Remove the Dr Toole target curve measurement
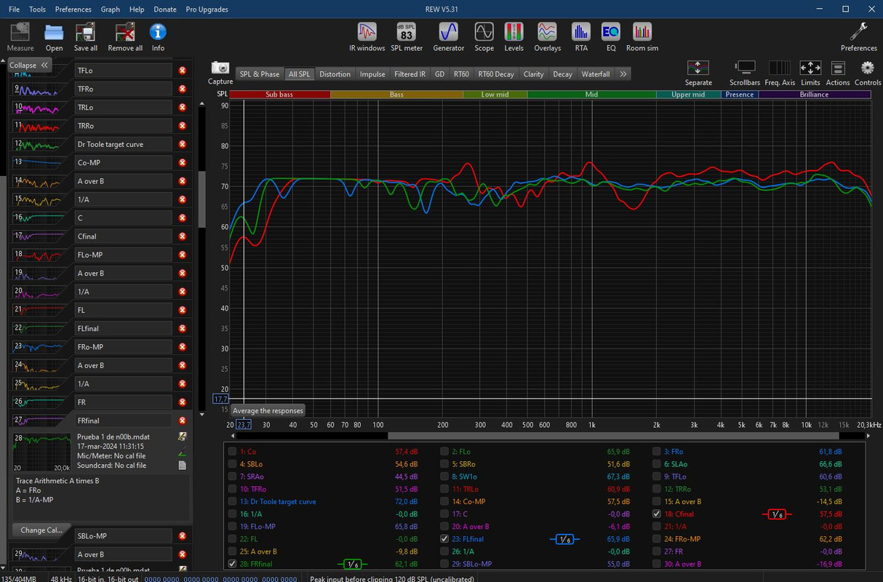Image resolution: width=883 pixels, height=582 pixels. coord(183,144)
